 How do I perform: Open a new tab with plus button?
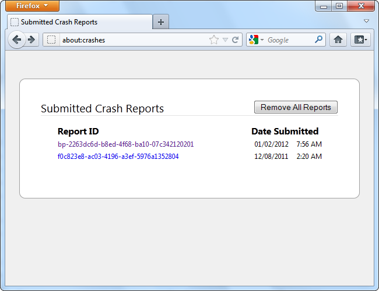click(x=161, y=22)
